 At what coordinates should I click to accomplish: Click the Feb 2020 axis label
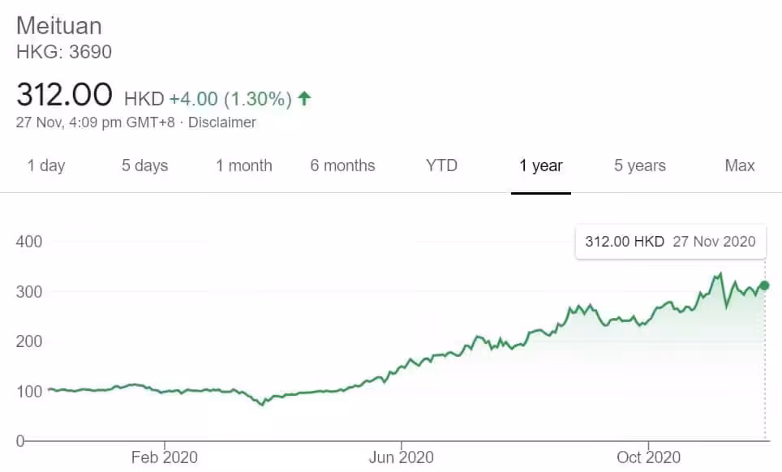(165, 457)
